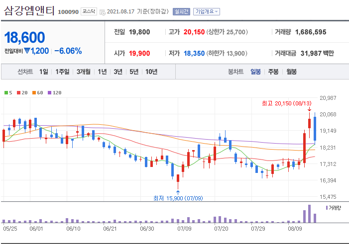The width and height of the screenshot is (349, 244).
Task: Click the stock name 삼강엠앤티
Action: point(29,10)
